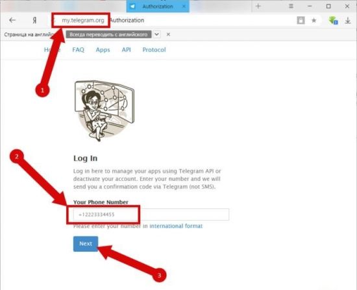The image size is (357, 290).
Task: Open the browser hamburger menu
Action: [291, 6]
